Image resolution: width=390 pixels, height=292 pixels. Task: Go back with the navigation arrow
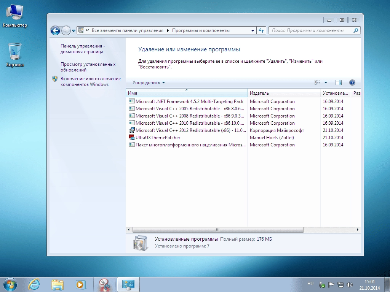point(55,30)
